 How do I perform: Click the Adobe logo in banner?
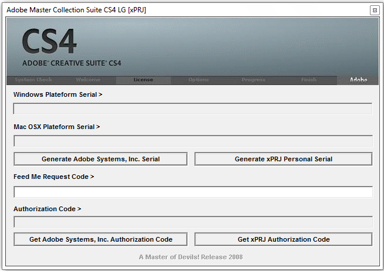coord(358,80)
